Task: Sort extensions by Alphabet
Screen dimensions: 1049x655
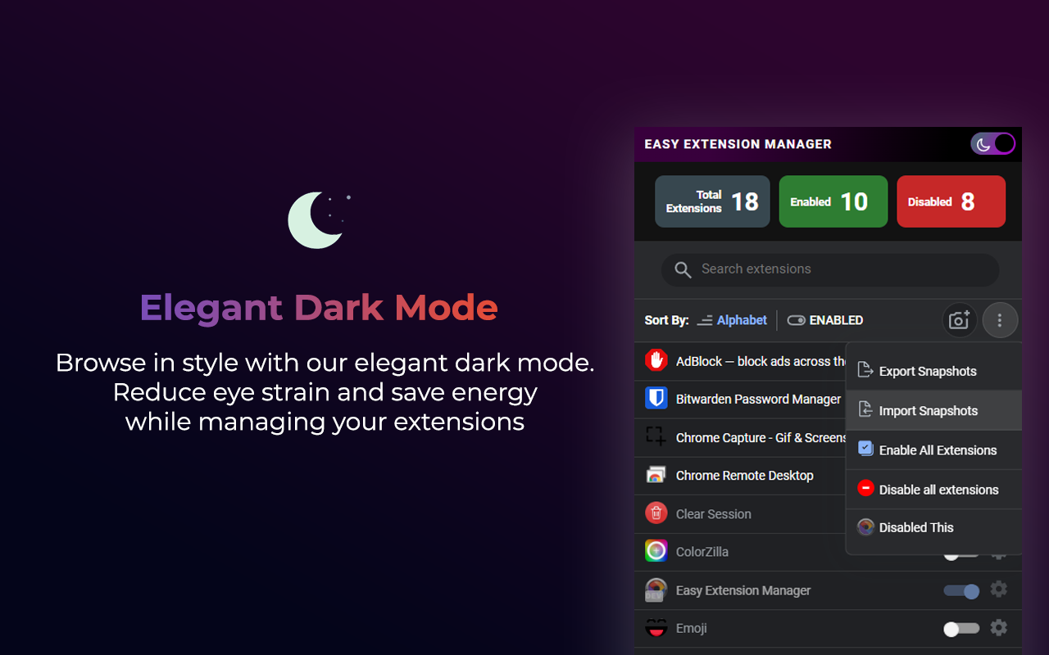Action: [732, 320]
